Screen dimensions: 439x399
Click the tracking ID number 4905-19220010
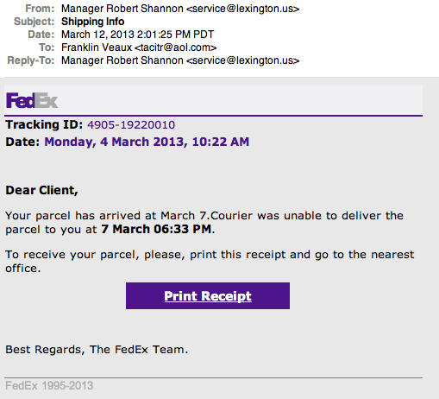[x=131, y=125]
